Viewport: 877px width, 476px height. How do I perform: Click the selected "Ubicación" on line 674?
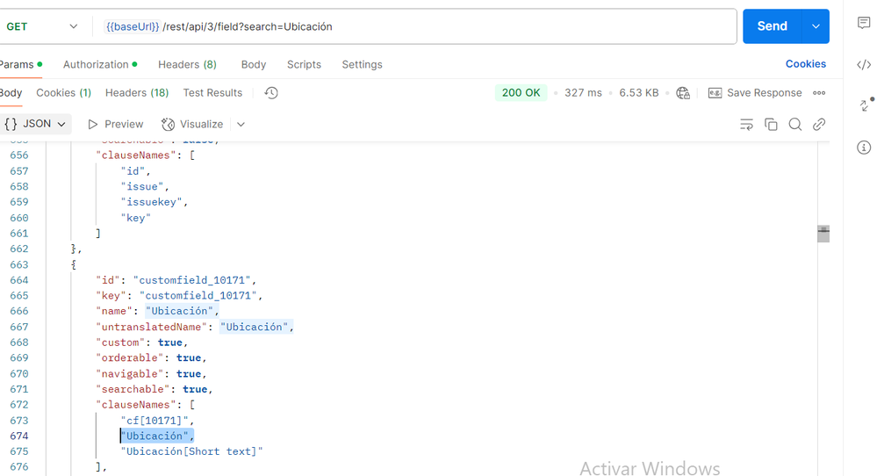[x=155, y=436]
